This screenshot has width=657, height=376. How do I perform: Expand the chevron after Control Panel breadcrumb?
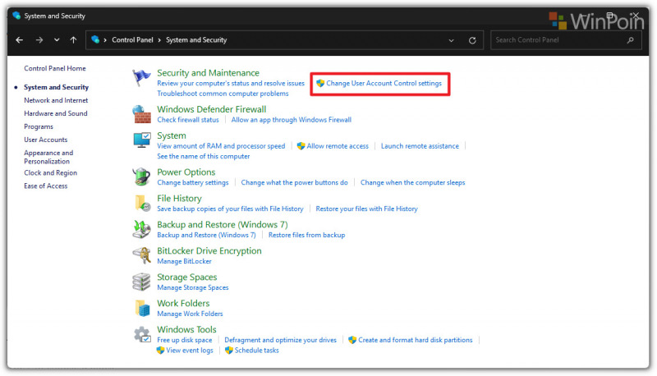[x=159, y=40]
